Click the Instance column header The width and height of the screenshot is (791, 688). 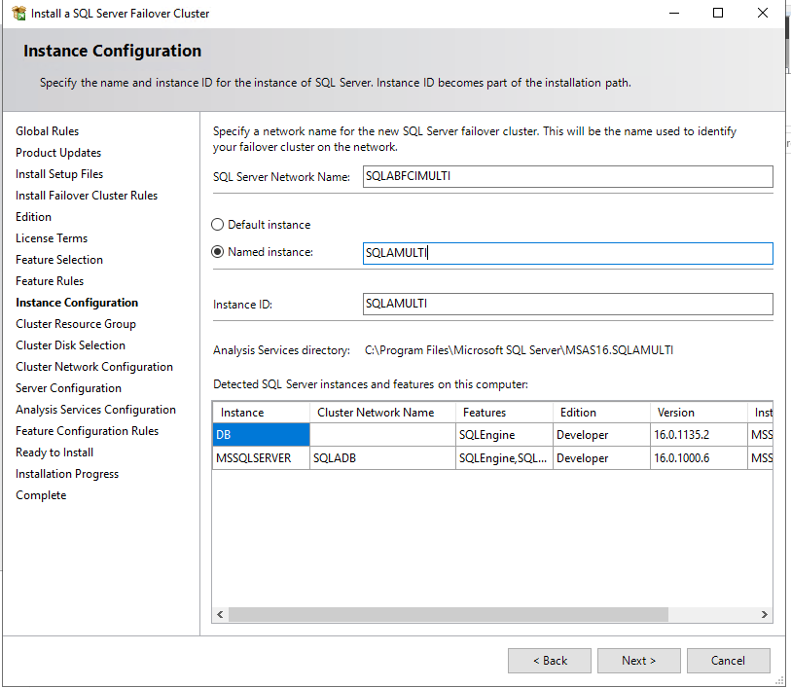[x=262, y=413]
